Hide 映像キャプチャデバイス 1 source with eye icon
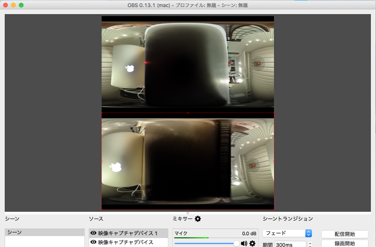 point(93,233)
